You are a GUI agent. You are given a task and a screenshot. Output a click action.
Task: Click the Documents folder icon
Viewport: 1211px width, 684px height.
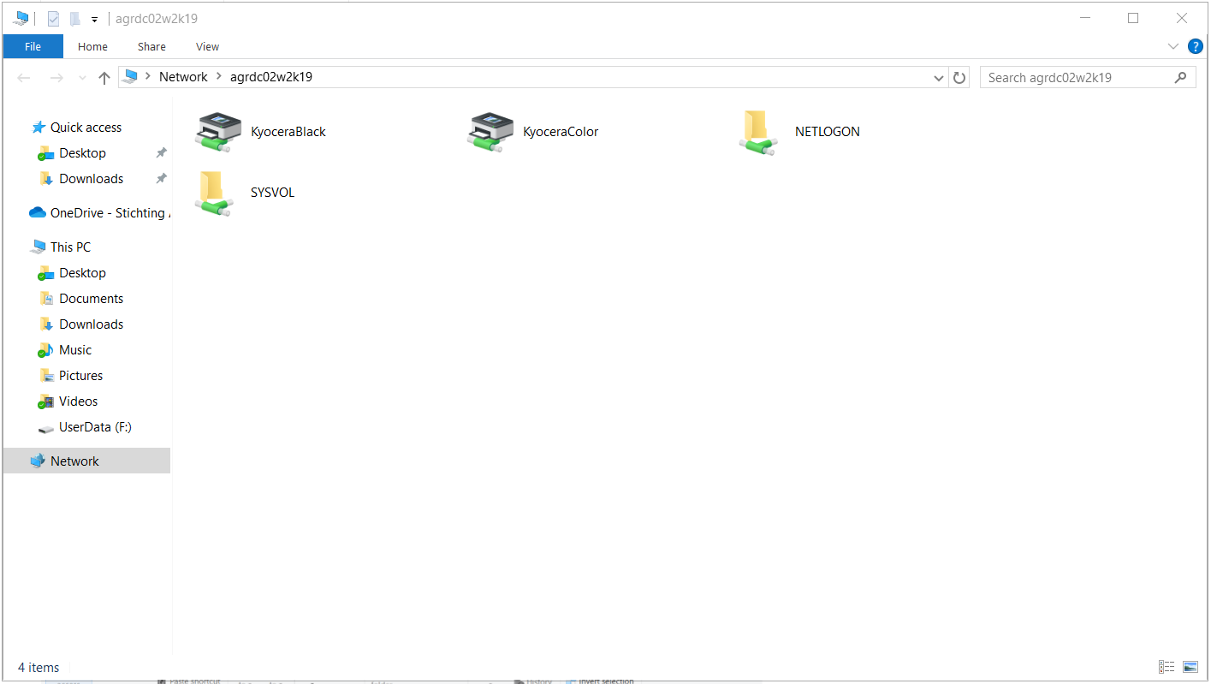[47, 299]
